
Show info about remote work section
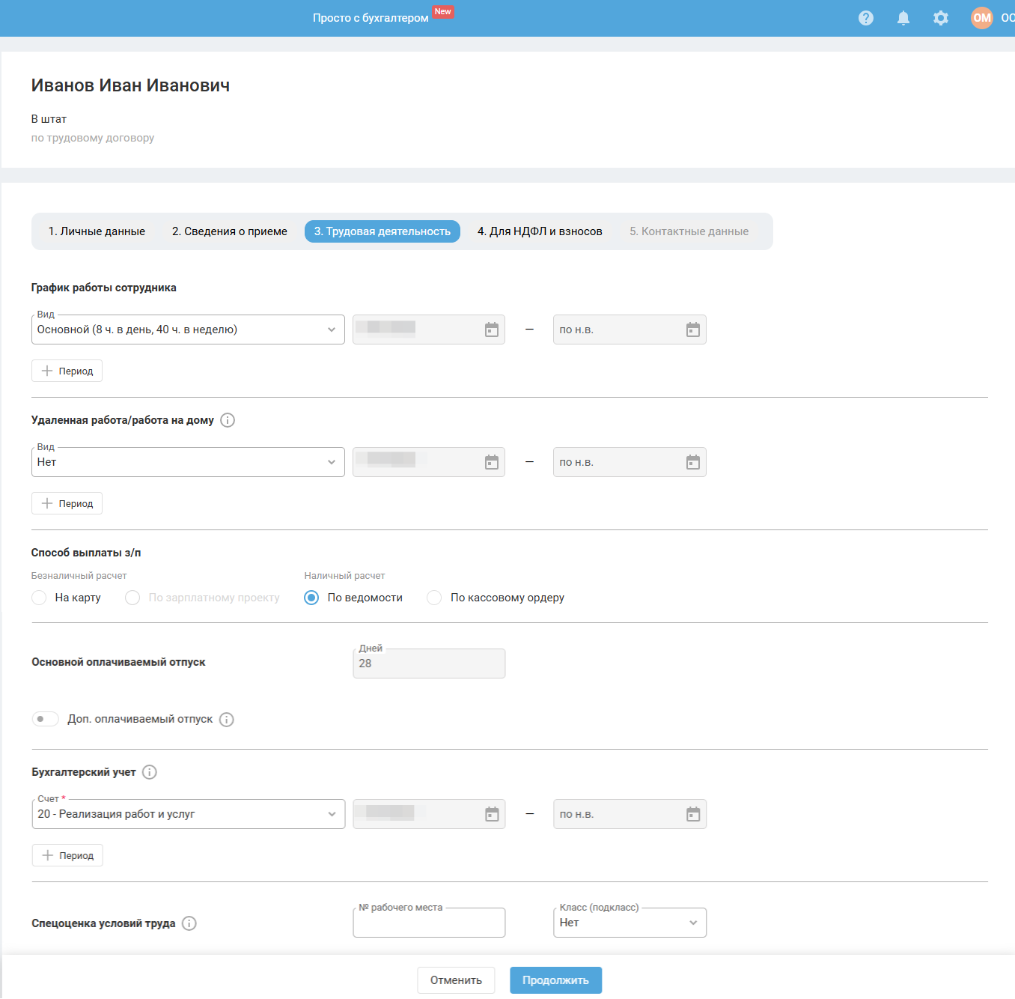click(x=228, y=420)
